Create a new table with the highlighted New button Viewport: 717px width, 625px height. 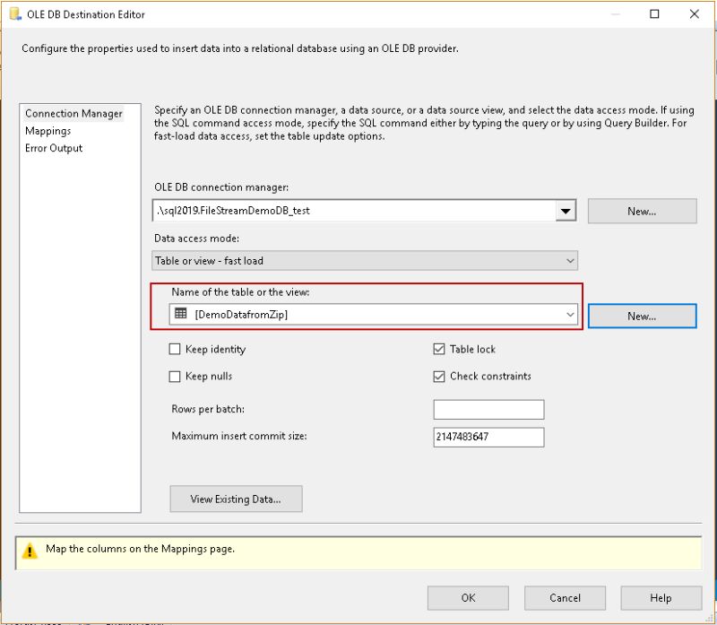click(643, 316)
